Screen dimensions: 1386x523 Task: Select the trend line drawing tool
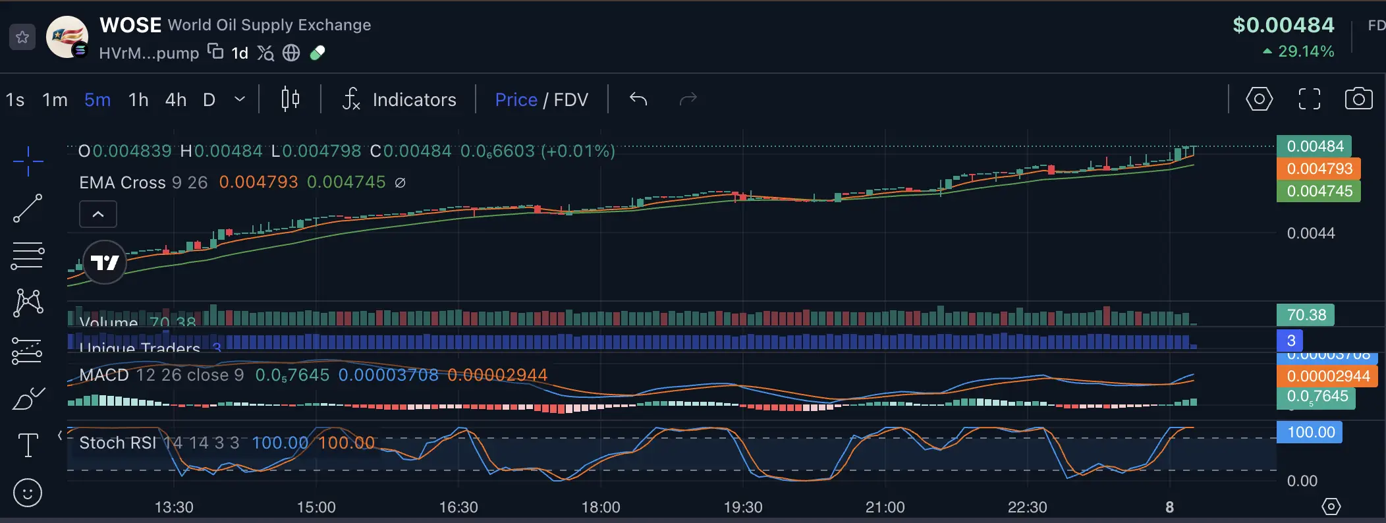[28, 208]
